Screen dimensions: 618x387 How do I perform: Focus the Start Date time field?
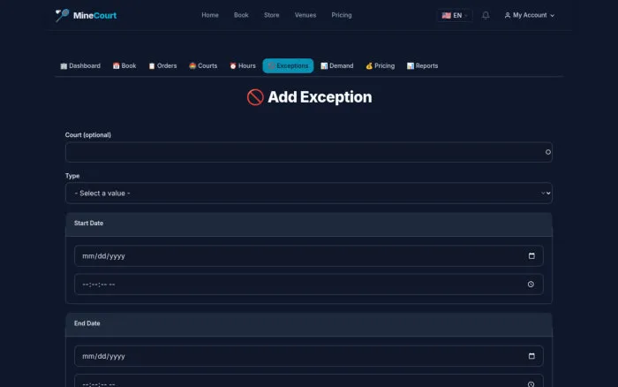coord(309,285)
